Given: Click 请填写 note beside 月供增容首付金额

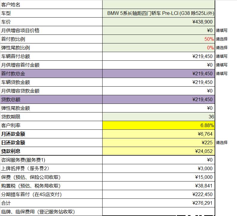Looking at the screenshot, I should pos(221,65).
